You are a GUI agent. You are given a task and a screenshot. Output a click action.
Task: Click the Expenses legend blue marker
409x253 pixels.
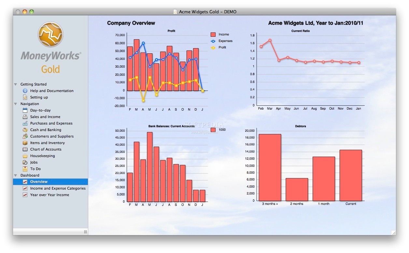tap(213, 41)
